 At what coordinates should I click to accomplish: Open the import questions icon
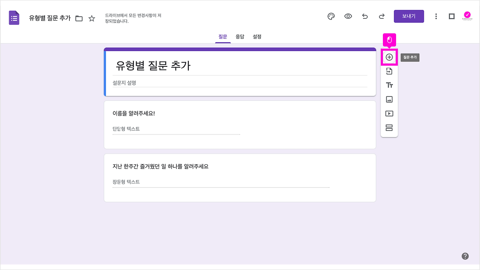[389, 71]
